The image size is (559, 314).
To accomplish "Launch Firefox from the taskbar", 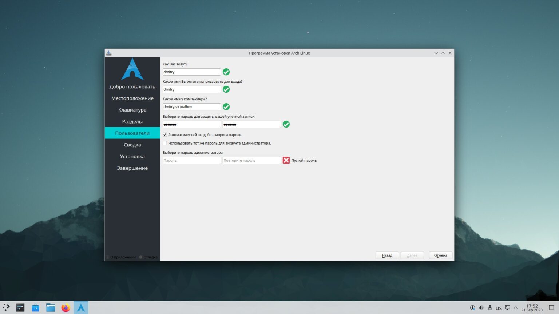I will [x=66, y=308].
